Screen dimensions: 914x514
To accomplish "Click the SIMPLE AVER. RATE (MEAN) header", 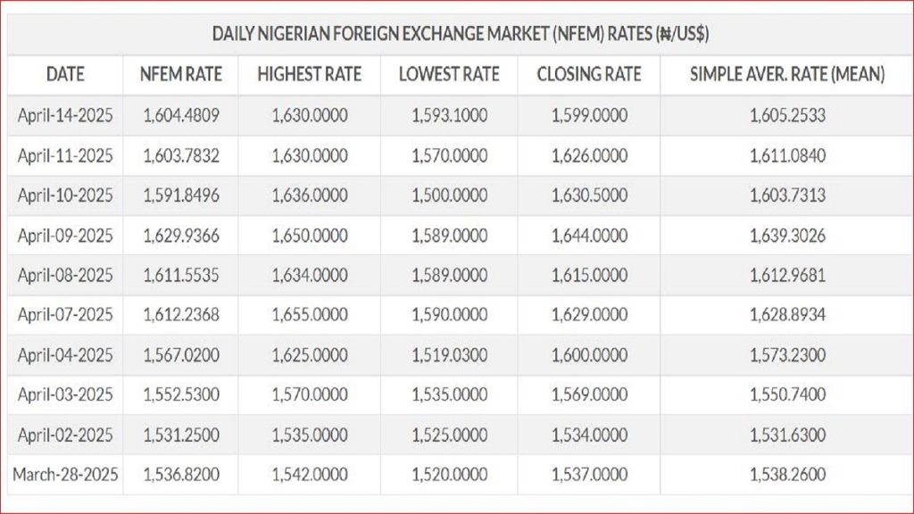I will [787, 76].
